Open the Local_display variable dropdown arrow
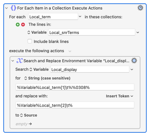The width and height of the screenshot is (150, 137). click(132, 69)
